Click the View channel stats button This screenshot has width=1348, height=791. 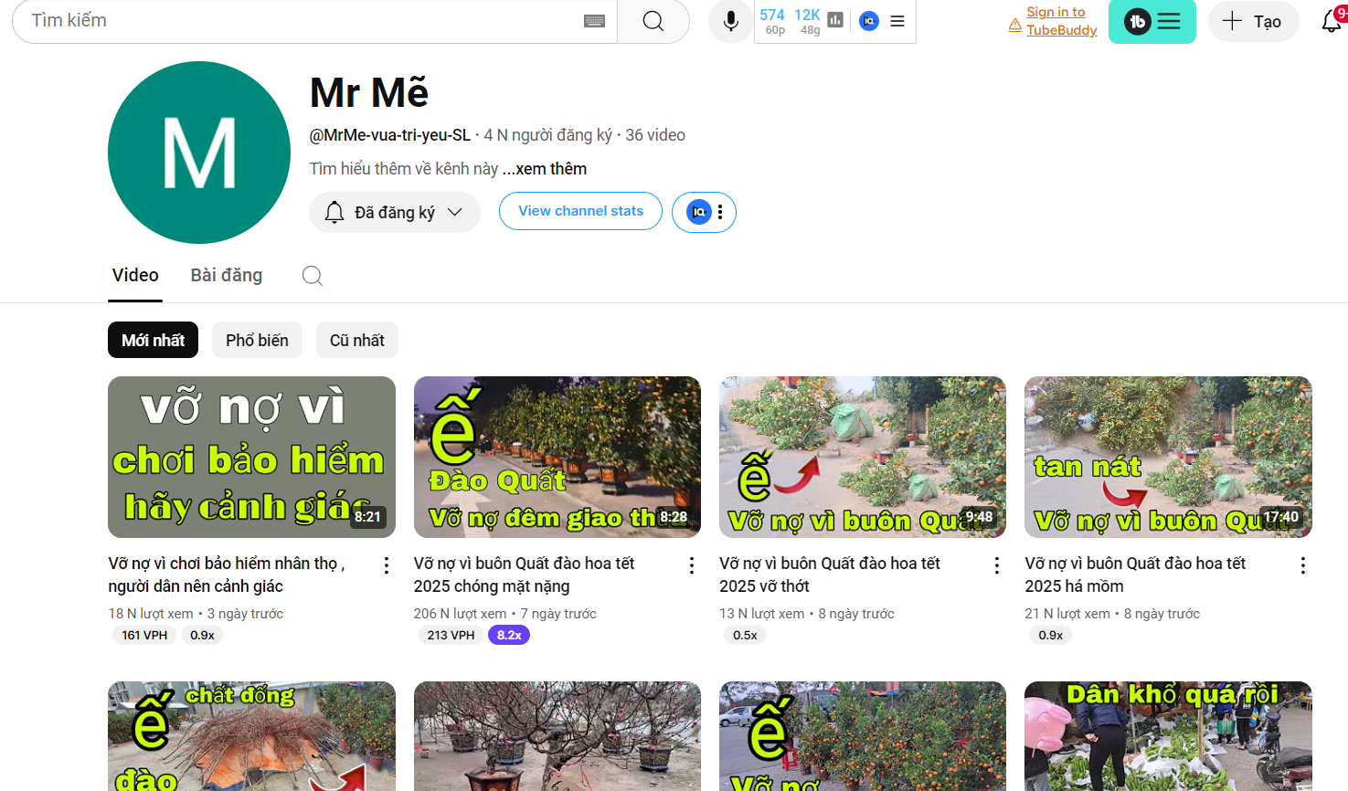(580, 211)
